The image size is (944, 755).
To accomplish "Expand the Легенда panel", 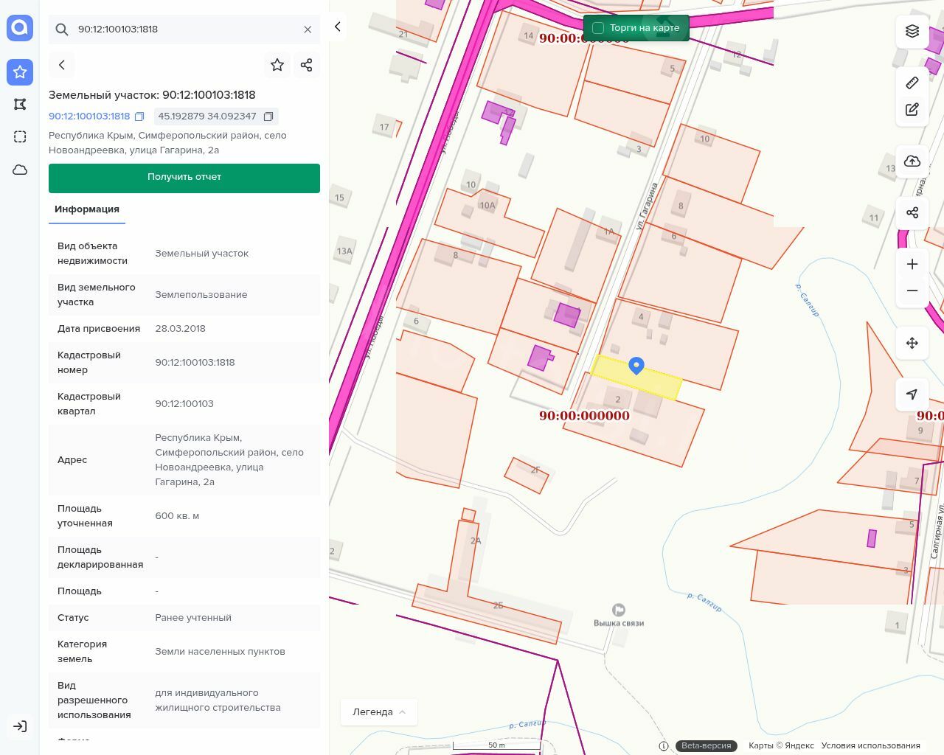I will coord(379,712).
